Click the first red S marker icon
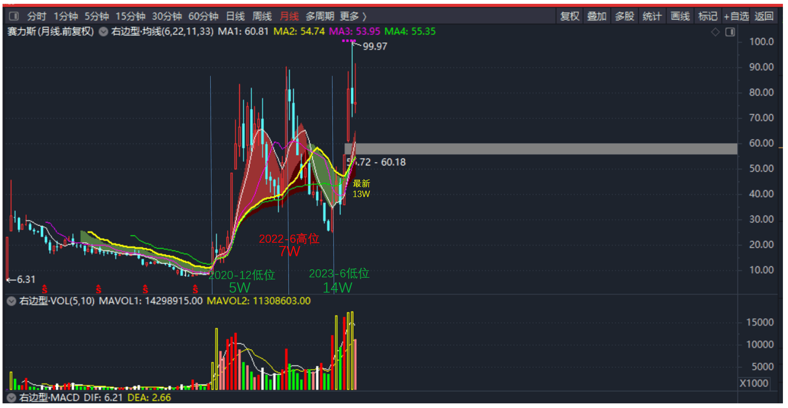The height and width of the screenshot is (408, 788). (x=44, y=290)
